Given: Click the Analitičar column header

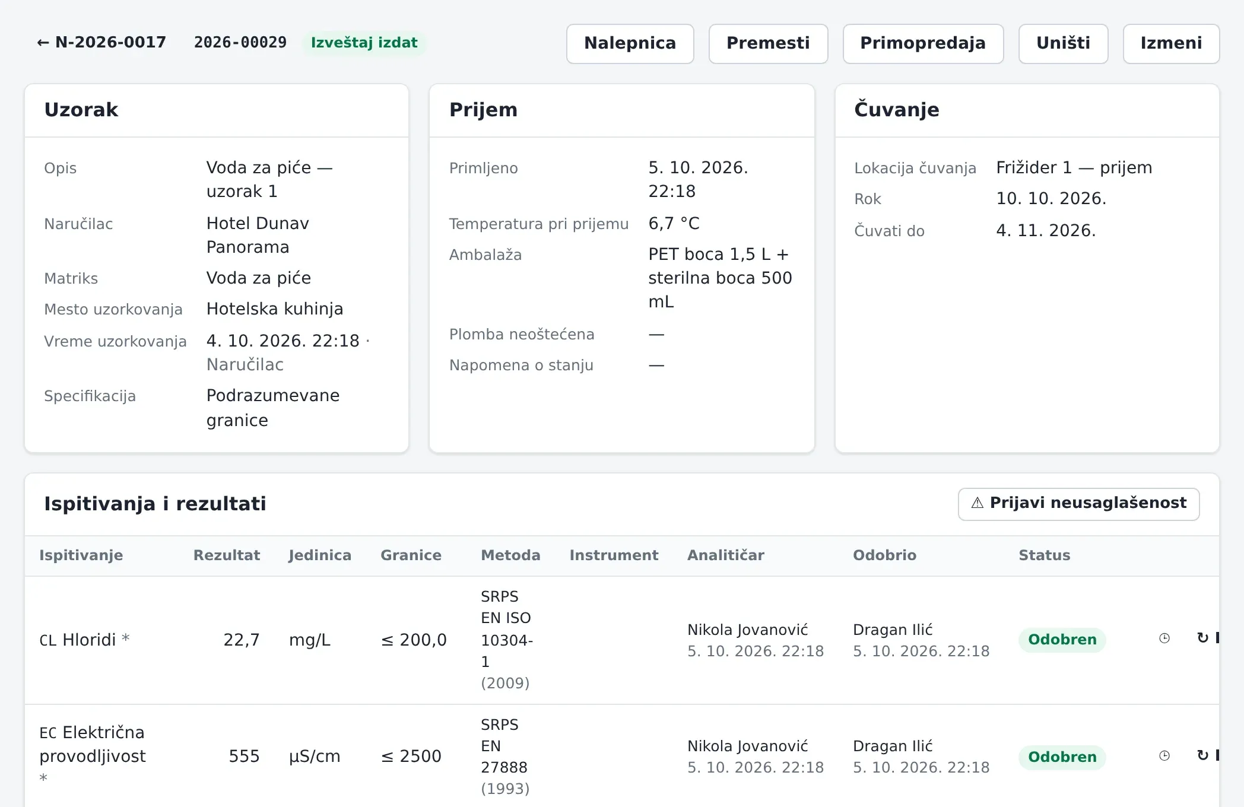Looking at the screenshot, I should coord(725,555).
